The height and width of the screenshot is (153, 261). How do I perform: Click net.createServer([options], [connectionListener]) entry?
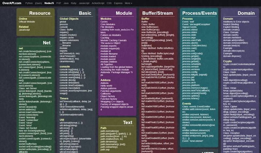click(35, 53)
